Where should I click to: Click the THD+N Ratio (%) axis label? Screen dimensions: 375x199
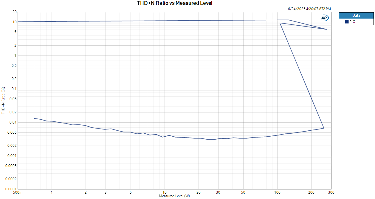[3, 101]
